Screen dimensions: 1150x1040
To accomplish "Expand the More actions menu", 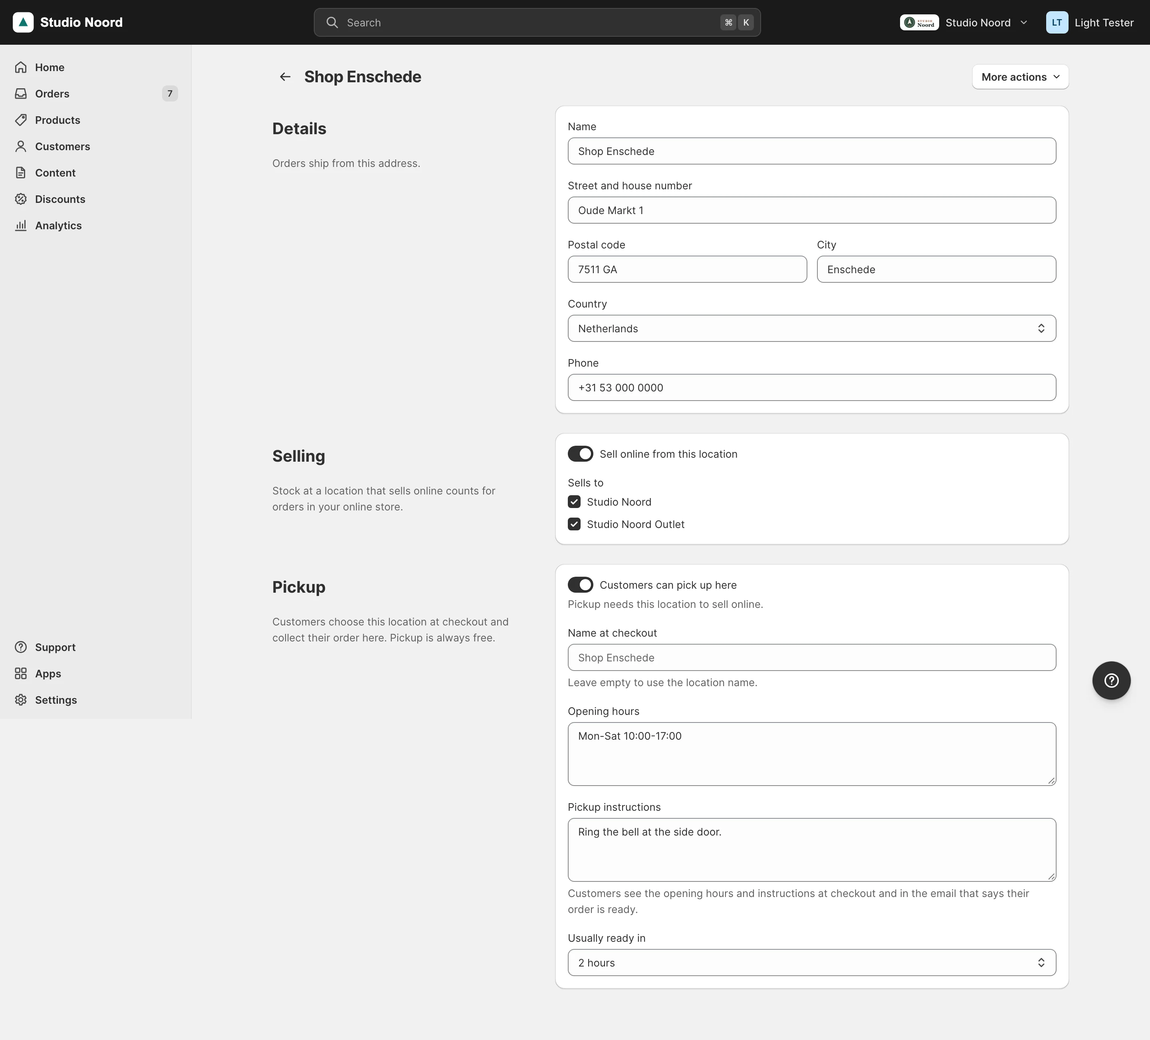I will click(x=1020, y=76).
